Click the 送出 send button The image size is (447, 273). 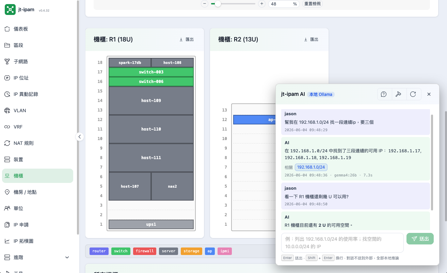click(x=420, y=239)
